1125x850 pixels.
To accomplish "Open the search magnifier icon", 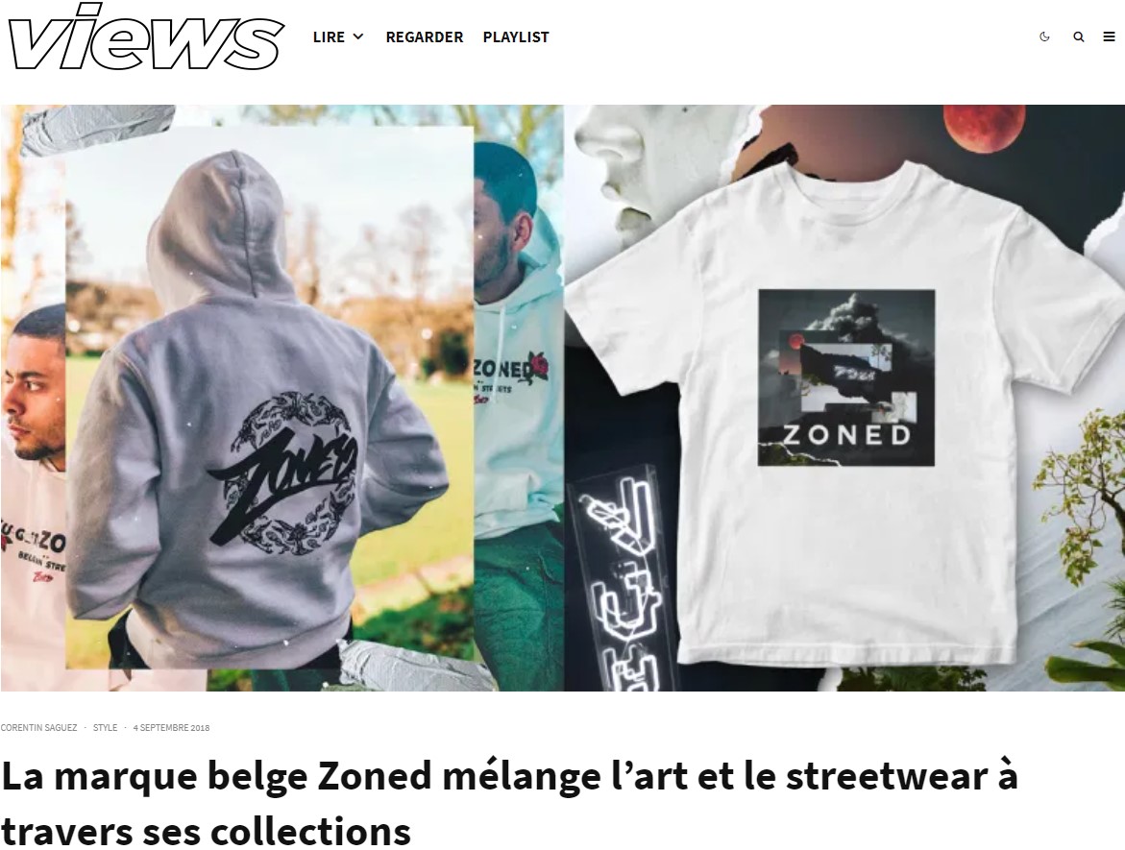I will [x=1078, y=36].
